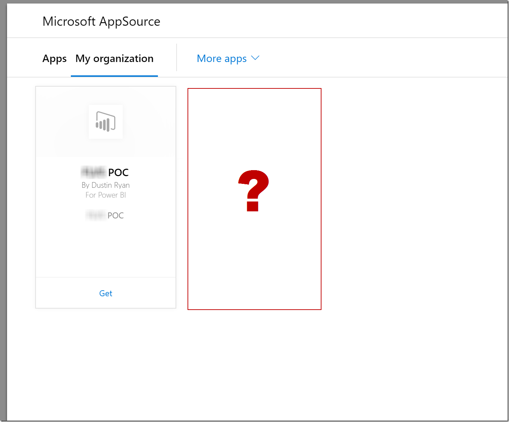Click the "By Dustin Ryan" publisher text
The height and width of the screenshot is (422, 509).
point(106,185)
